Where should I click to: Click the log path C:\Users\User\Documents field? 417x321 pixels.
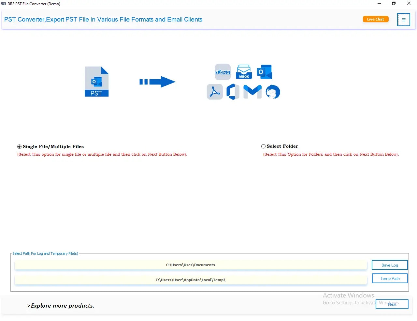click(191, 265)
